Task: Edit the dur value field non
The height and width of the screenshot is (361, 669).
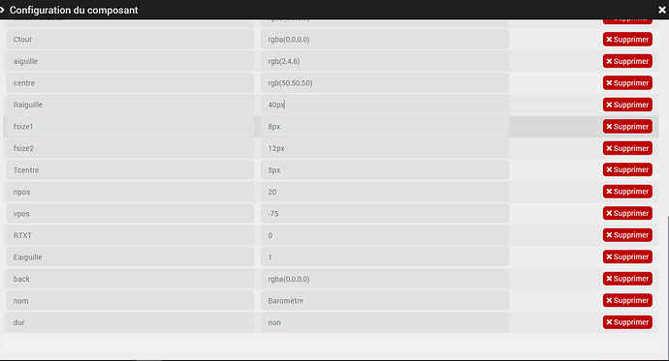Action: click(x=385, y=322)
